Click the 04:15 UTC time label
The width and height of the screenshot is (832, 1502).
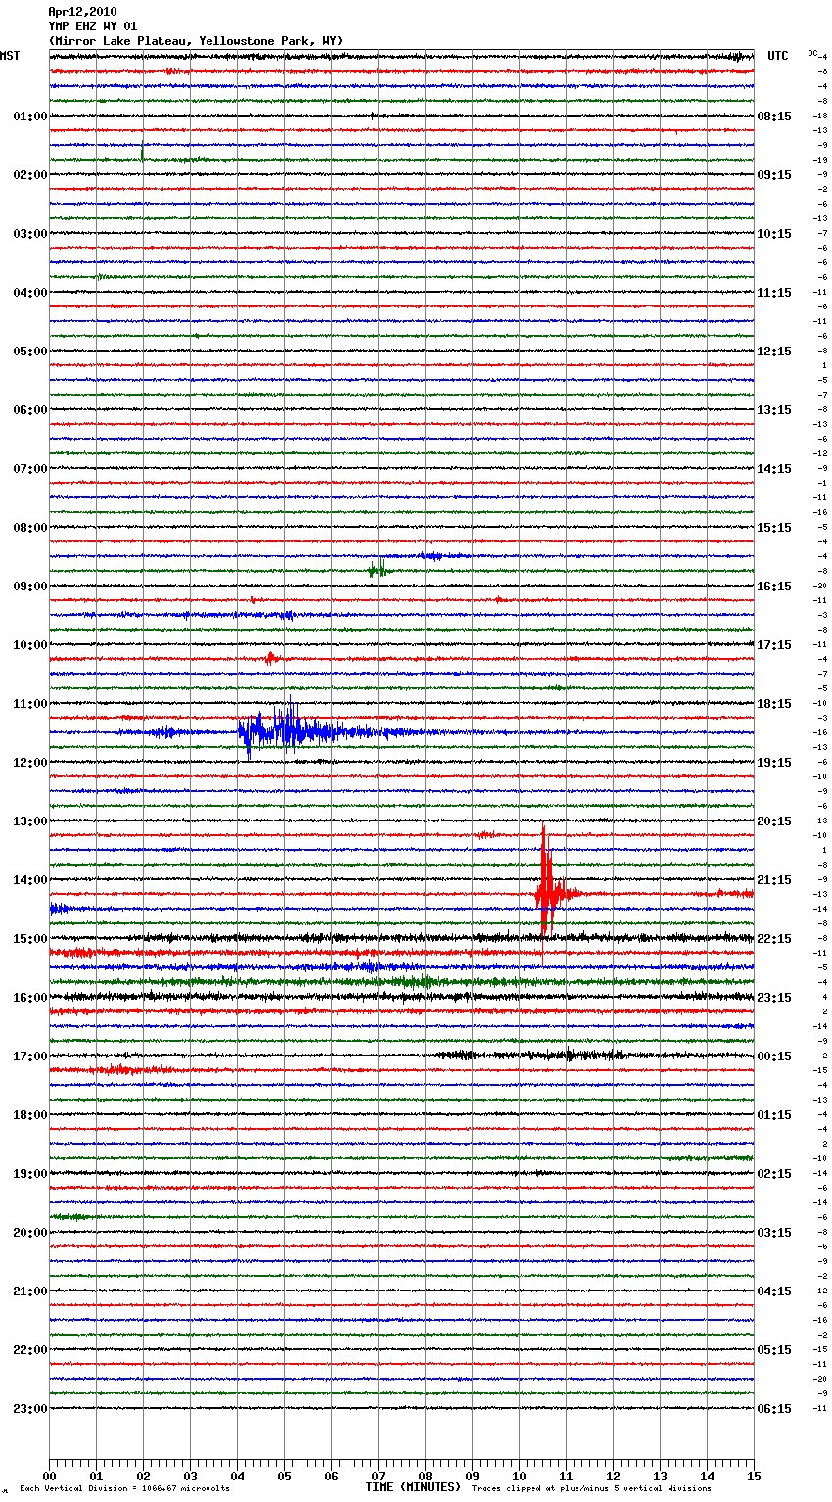[774, 1291]
